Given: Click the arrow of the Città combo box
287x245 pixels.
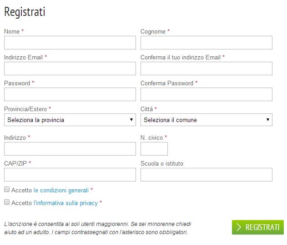Looking at the screenshot, I should [268, 120].
